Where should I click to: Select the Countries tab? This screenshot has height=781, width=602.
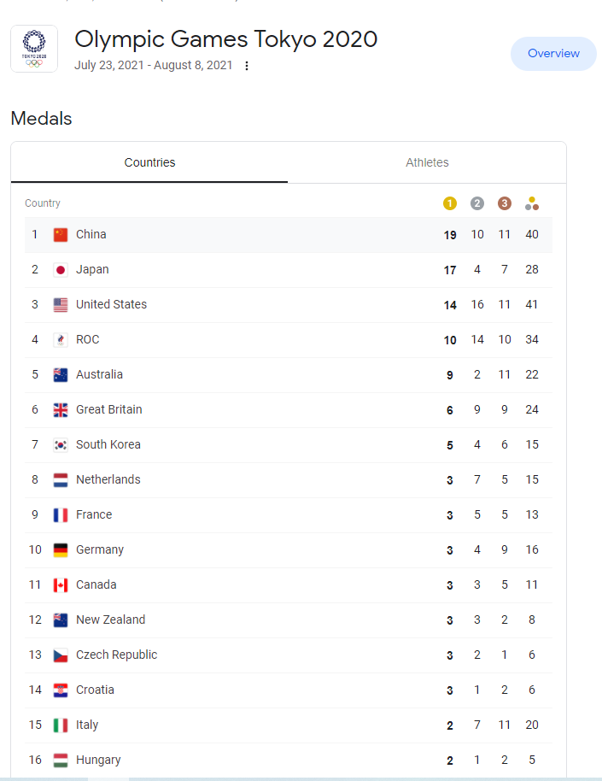point(149,162)
